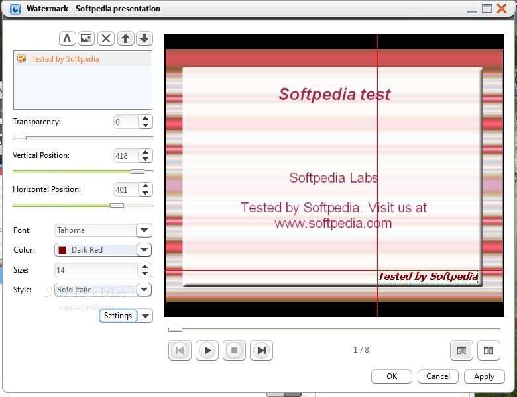This screenshot has height=397, width=517.
Task: Minimize the Watermark window
Action: (x=472, y=11)
